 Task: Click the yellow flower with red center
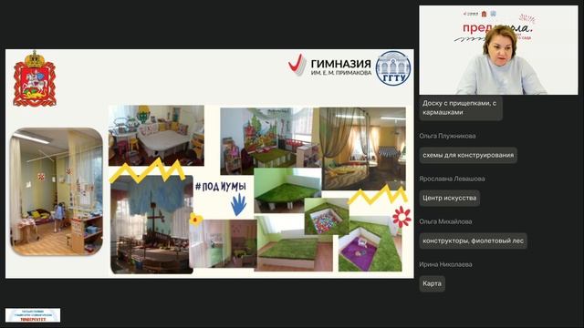coord(195,220)
